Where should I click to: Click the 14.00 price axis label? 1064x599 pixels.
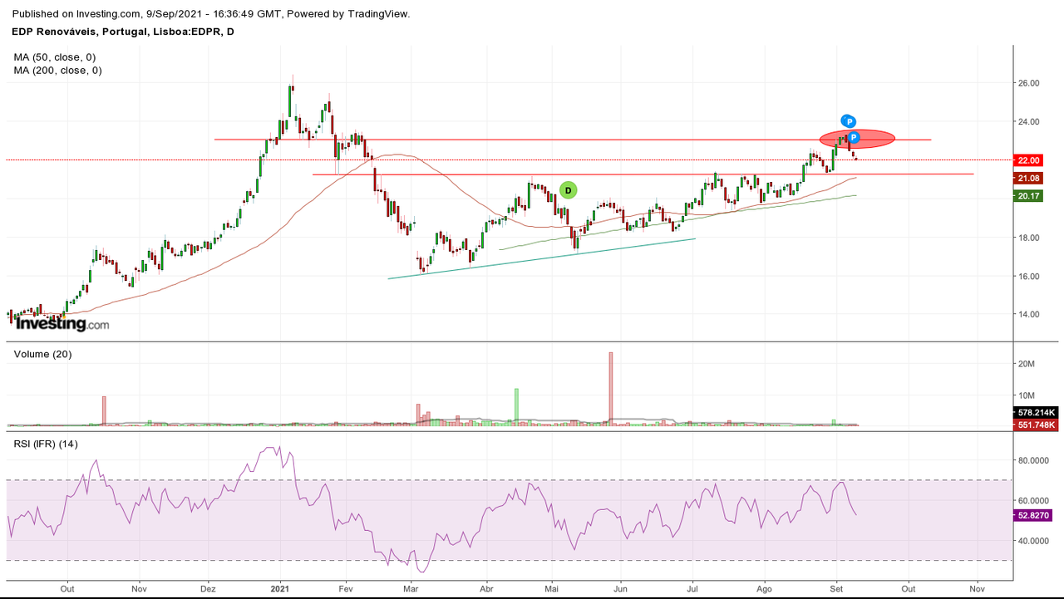1028,314
